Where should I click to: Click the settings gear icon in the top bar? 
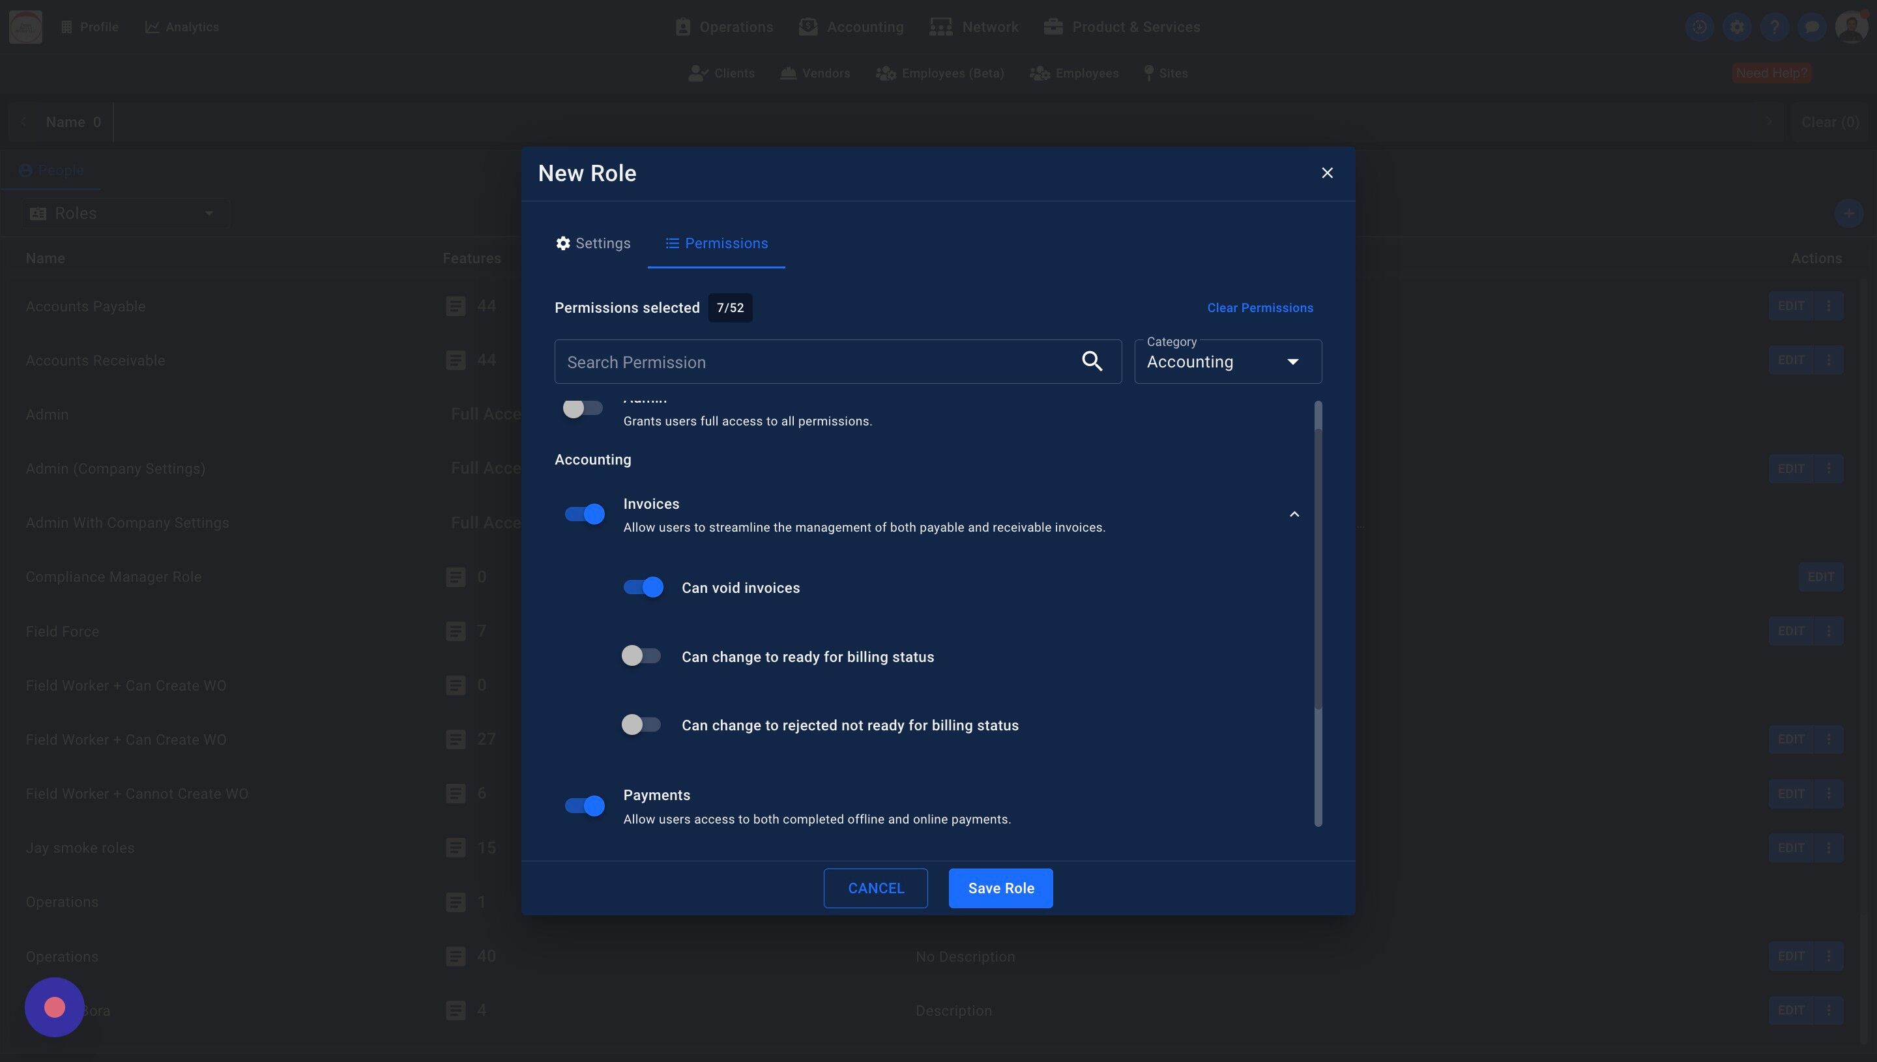[1737, 27]
